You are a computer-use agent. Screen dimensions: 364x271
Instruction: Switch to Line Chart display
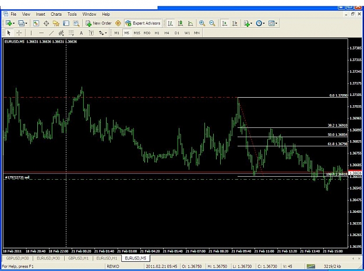tap(190, 23)
